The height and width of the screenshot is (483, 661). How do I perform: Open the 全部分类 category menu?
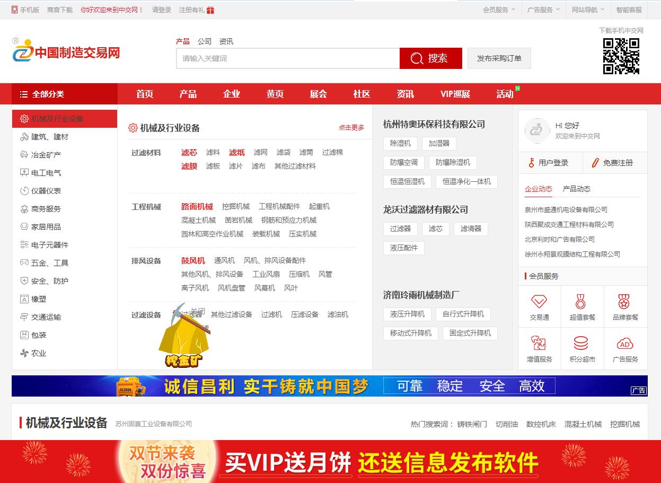pos(65,94)
